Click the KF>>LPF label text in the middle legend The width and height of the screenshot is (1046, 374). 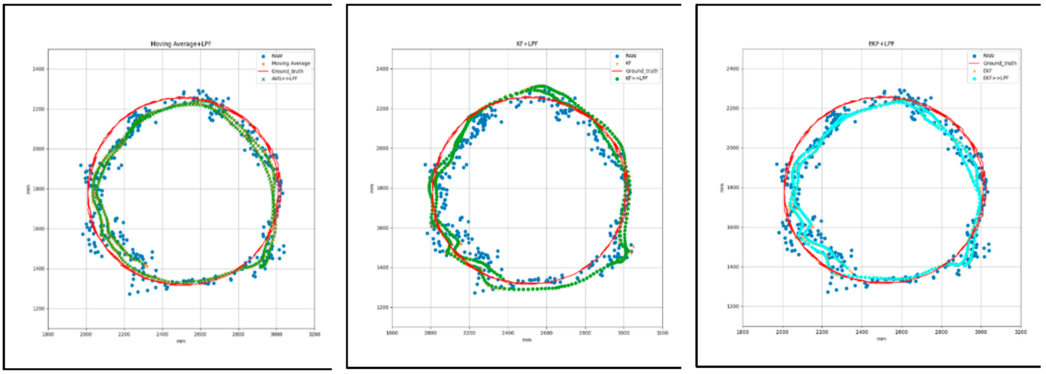(x=637, y=79)
